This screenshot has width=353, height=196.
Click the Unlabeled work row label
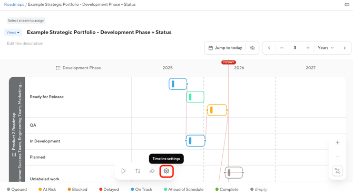[x=45, y=179]
